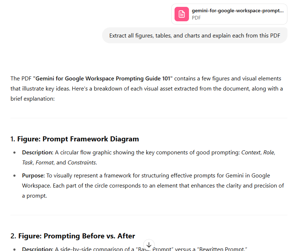This screenshot has height=251, width=304.
Task: Click the bullet dot beside the first "Description:"
Action: tap(14, 153)
